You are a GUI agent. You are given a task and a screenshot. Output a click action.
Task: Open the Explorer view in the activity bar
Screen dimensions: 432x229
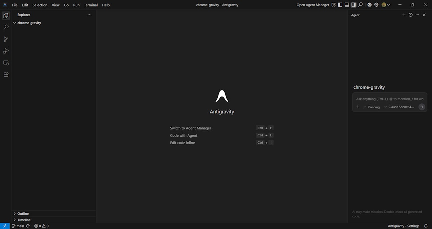pos(6,15)
